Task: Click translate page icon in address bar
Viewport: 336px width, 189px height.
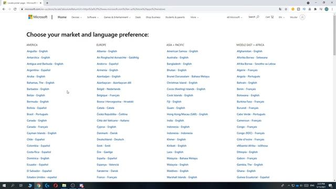Action: pos(280,9)
